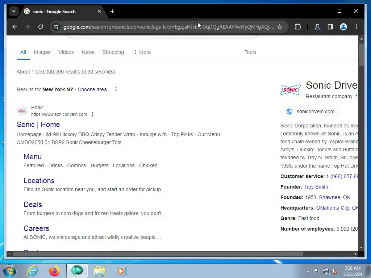The image size is (371, 278).
Task: Visit sonicdrivein.com from knowledge panel button
Action: (x=309, y=111)
